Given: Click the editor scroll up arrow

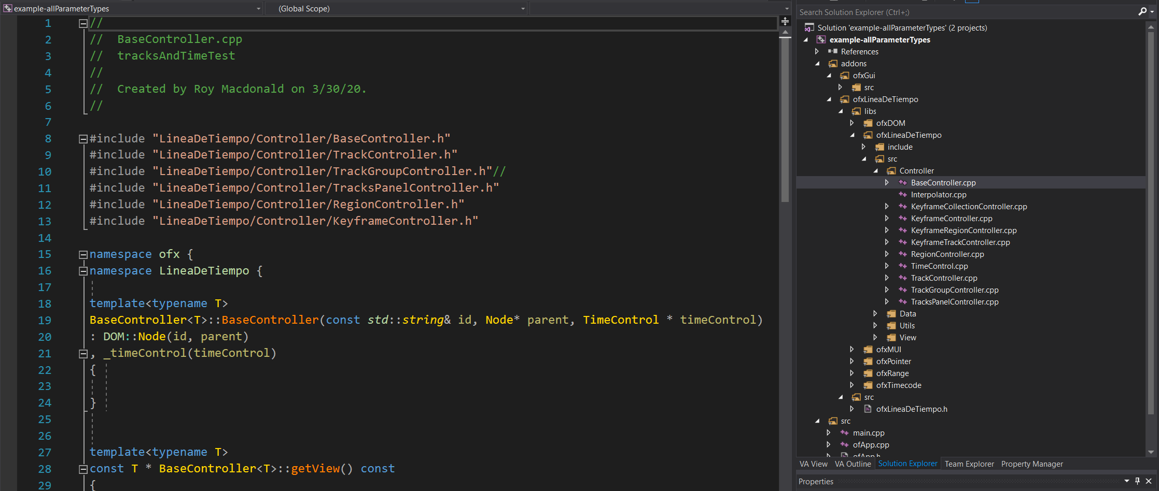Looking at the screenshot, I should click(785, 32).
